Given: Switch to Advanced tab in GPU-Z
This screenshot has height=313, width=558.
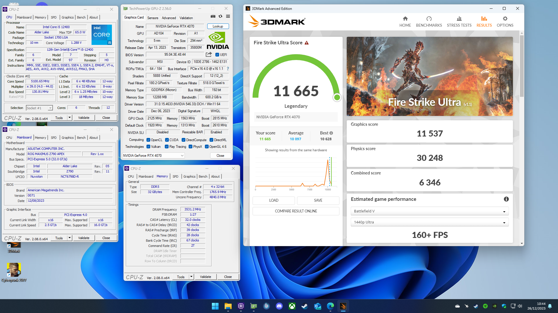Looking at the screenshot, I should [169, 18].
